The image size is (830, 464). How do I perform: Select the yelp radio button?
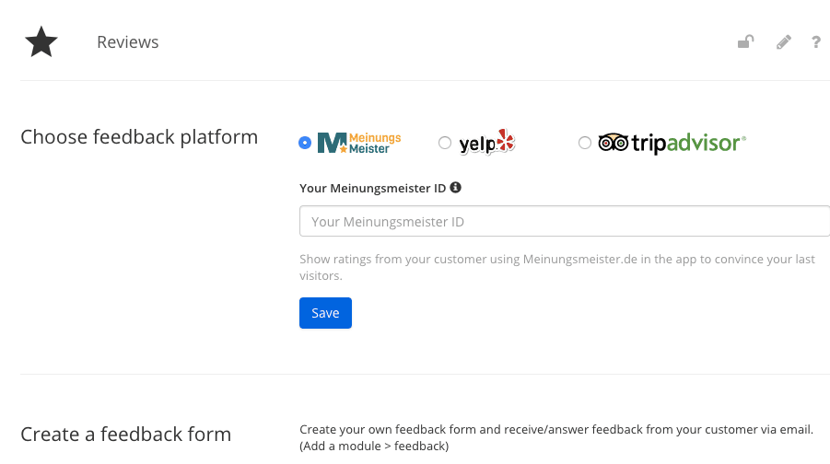point(445,143)
